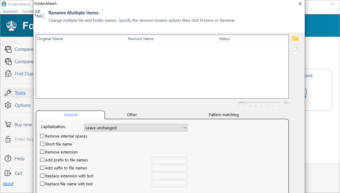
Task: Open the Sessions menu
Action: (10, 11)
